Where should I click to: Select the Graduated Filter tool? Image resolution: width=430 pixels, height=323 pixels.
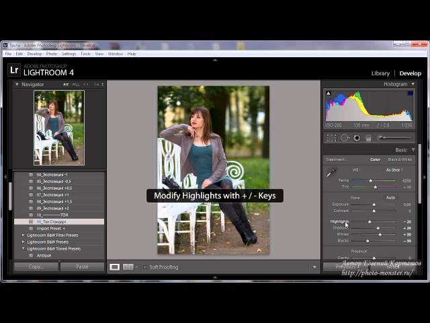click(369, 138)
